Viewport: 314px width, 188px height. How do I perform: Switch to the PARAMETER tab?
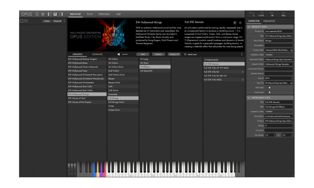click(x=269, y=21)
